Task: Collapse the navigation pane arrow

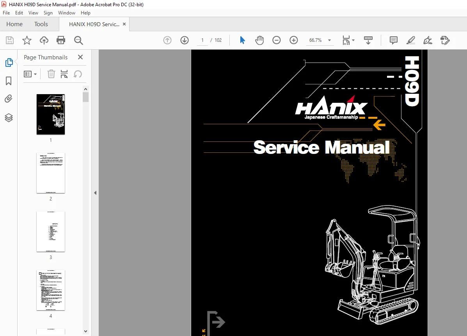Action: point(95,193)
